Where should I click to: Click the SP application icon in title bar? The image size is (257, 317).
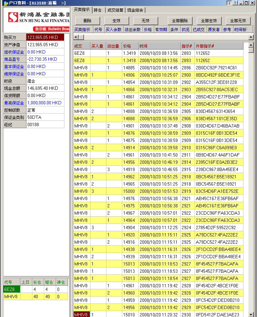[6, 3]
